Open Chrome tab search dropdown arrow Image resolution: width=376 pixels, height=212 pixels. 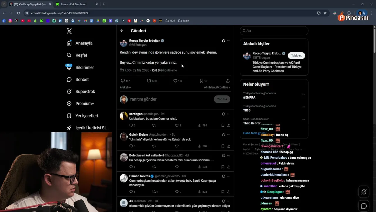[x=4, y=4]
